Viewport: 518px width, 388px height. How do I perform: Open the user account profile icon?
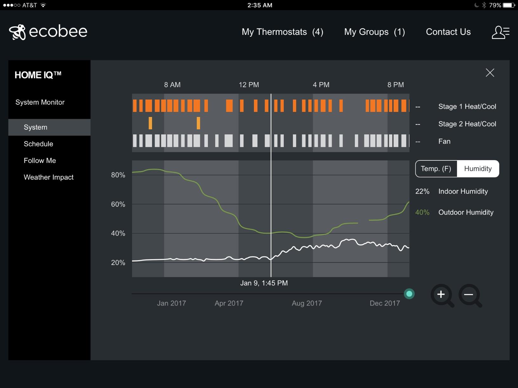pyautogui.click(x=500, y=32)
